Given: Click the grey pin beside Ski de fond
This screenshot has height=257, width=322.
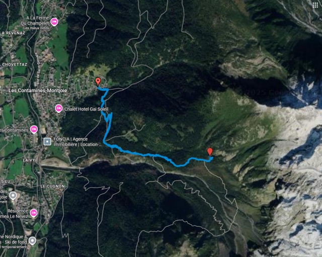Looking at the screenshot, I should click(32, 240).
